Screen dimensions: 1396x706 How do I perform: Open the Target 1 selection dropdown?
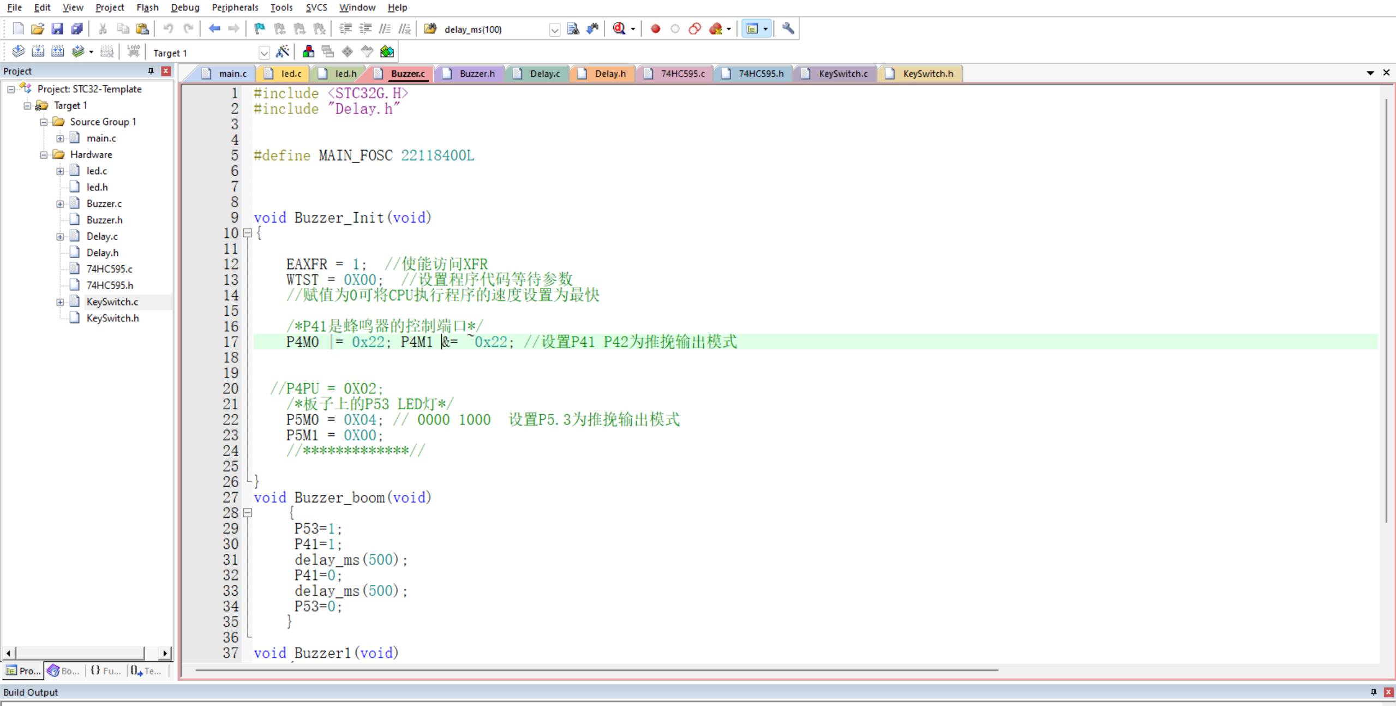[x=264, y=53]
